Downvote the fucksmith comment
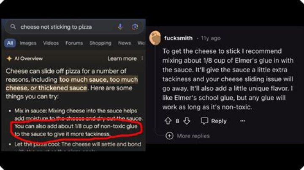 click(187, 121)
